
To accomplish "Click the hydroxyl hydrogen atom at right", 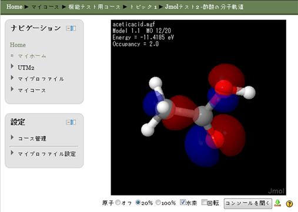I will [x=249, y=92].
